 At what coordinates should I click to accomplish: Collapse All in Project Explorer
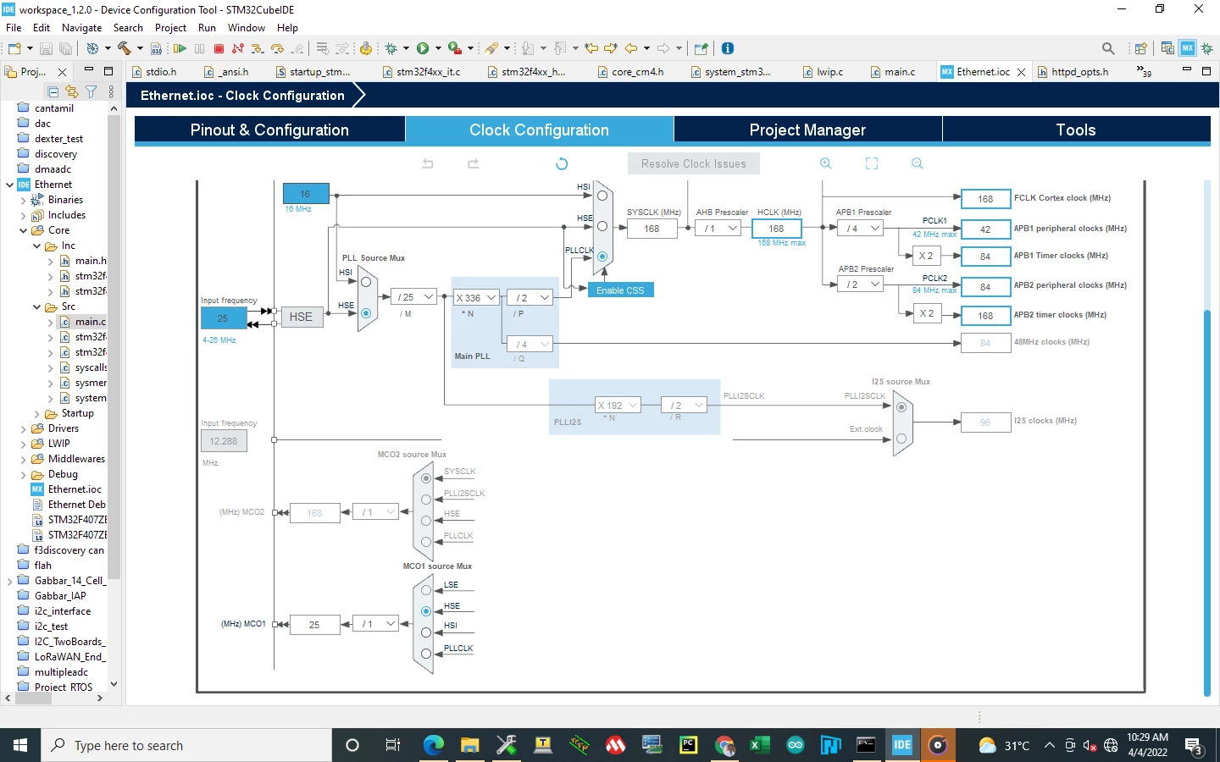pos(53,91)
